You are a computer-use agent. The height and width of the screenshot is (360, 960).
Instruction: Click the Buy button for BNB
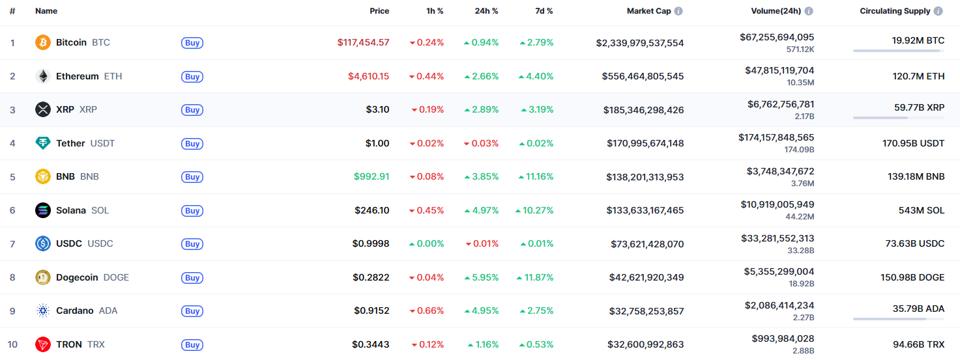[x=192, y=177]
